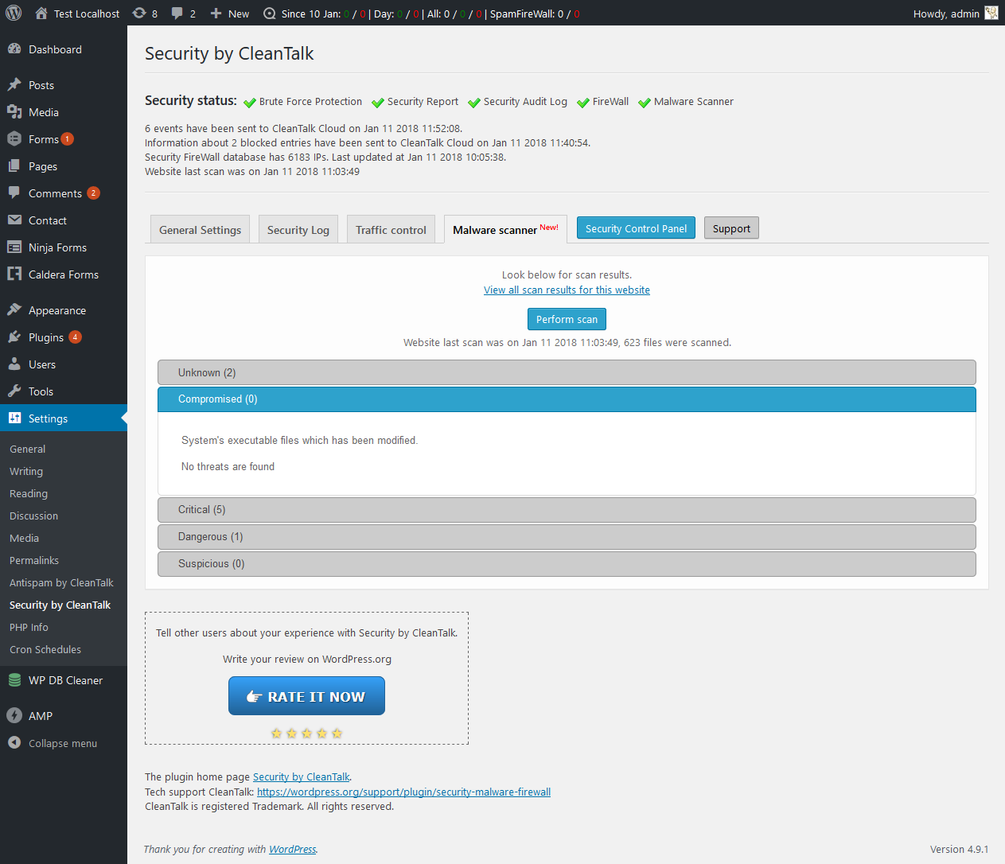The height and width of the screenshot is (864, 1005).
Task: Click the AMP lightning icon
Action: point(14,716)
